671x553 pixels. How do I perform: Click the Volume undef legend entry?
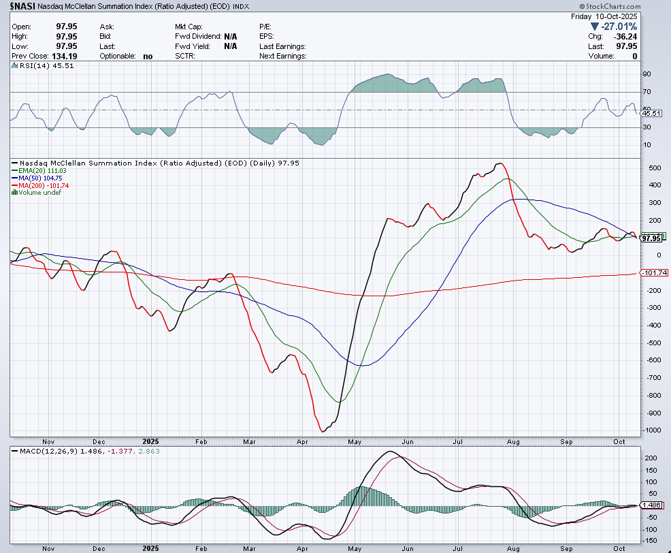click(x=39, y=192)
